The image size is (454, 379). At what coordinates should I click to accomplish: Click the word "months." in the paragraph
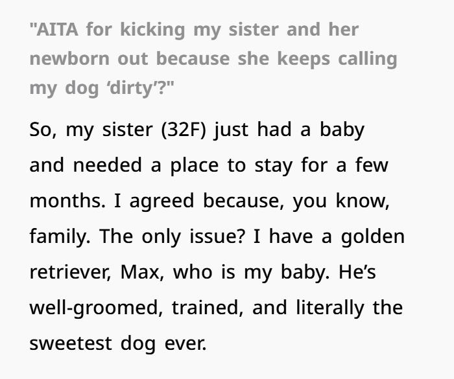point(67,201)
